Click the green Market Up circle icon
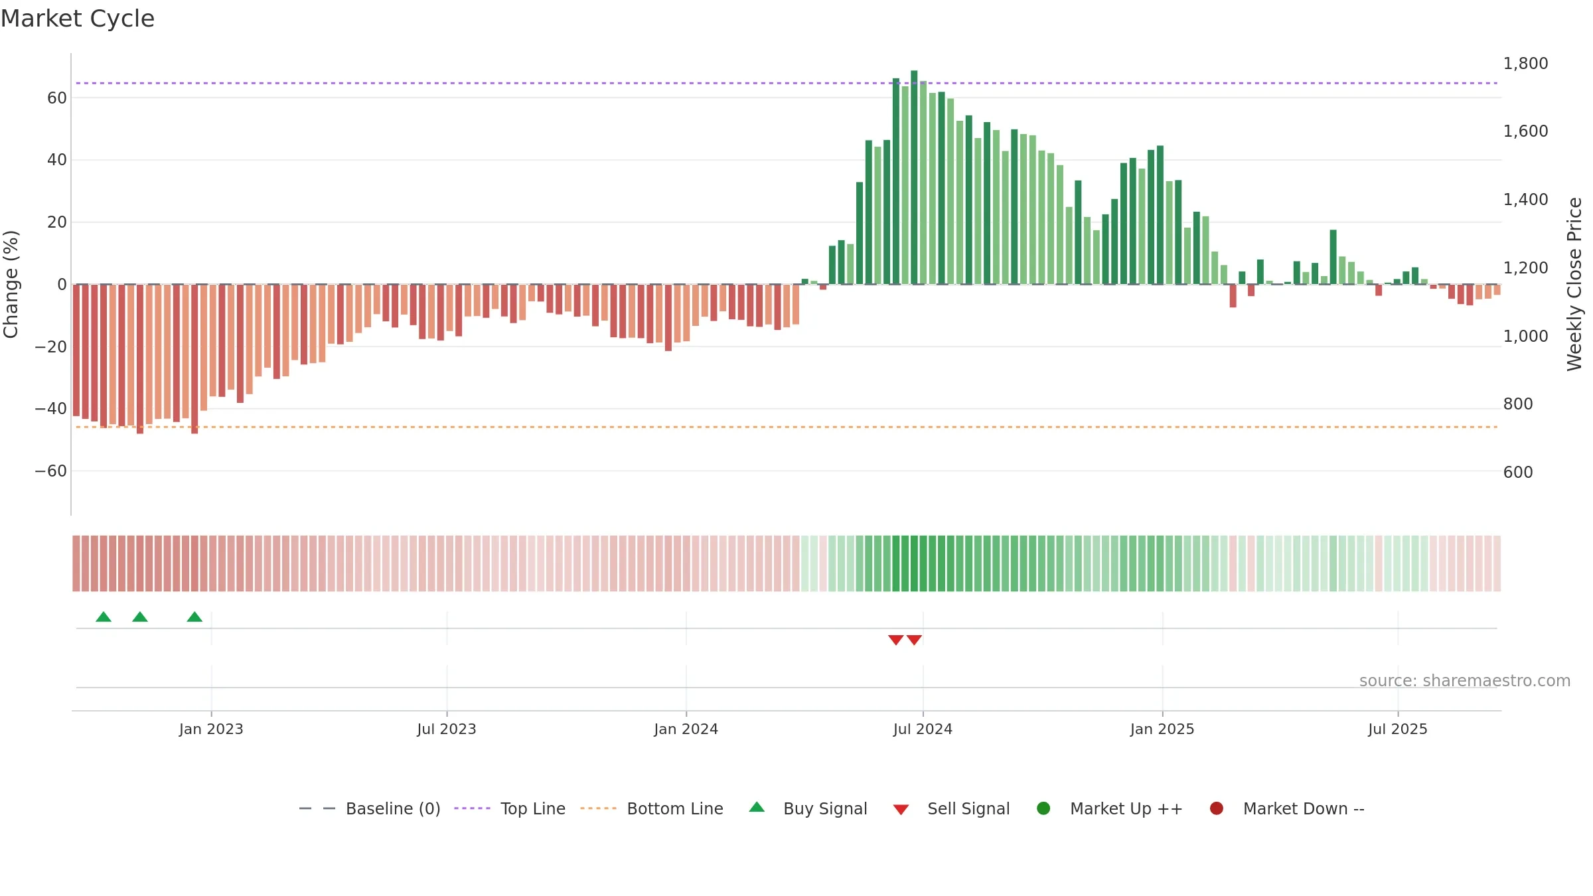 tap(1043, 808)
